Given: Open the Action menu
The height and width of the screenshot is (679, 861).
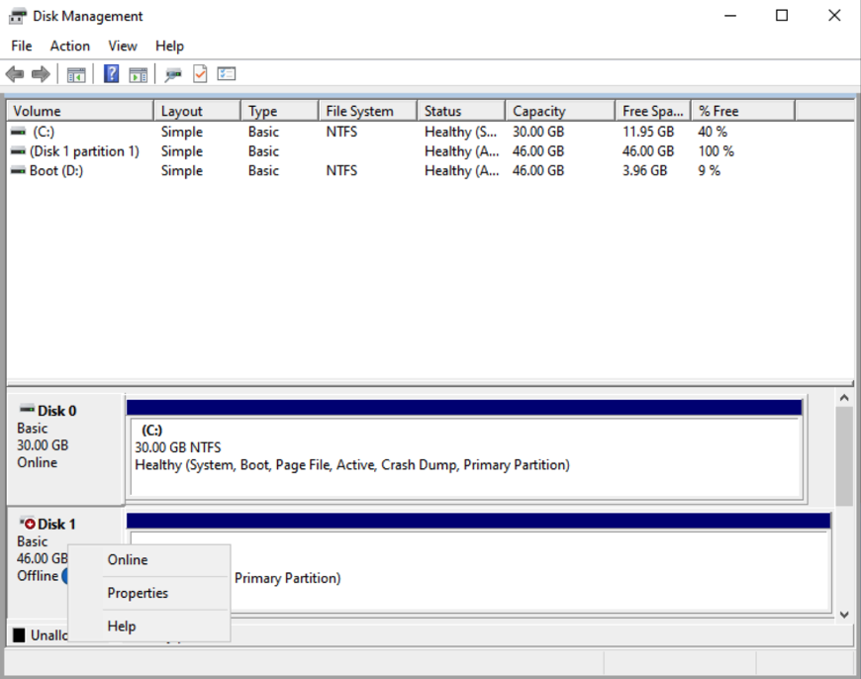Looking at the screenshot, I should point(69,47).
